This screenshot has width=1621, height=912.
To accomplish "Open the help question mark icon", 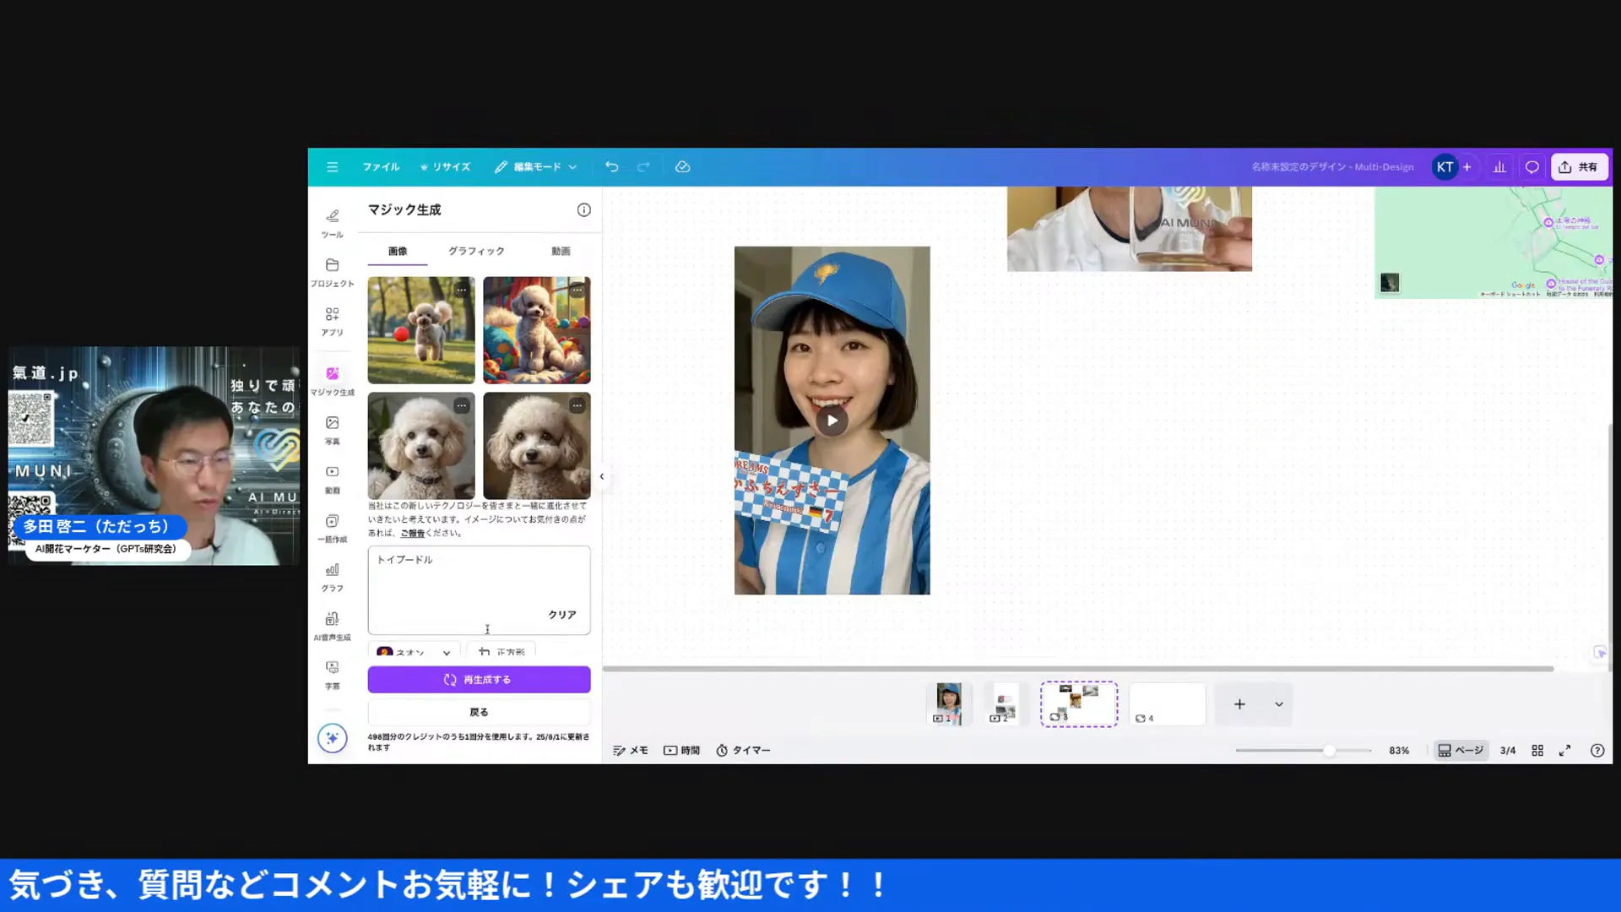I will click(1597, 751).
